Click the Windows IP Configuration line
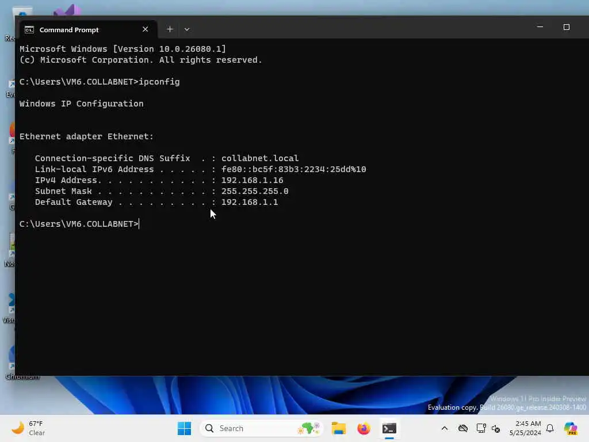Screen dimensions: 589x442 tap(82, 104)
